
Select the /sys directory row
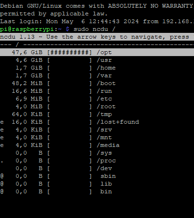tap(97, 153)
